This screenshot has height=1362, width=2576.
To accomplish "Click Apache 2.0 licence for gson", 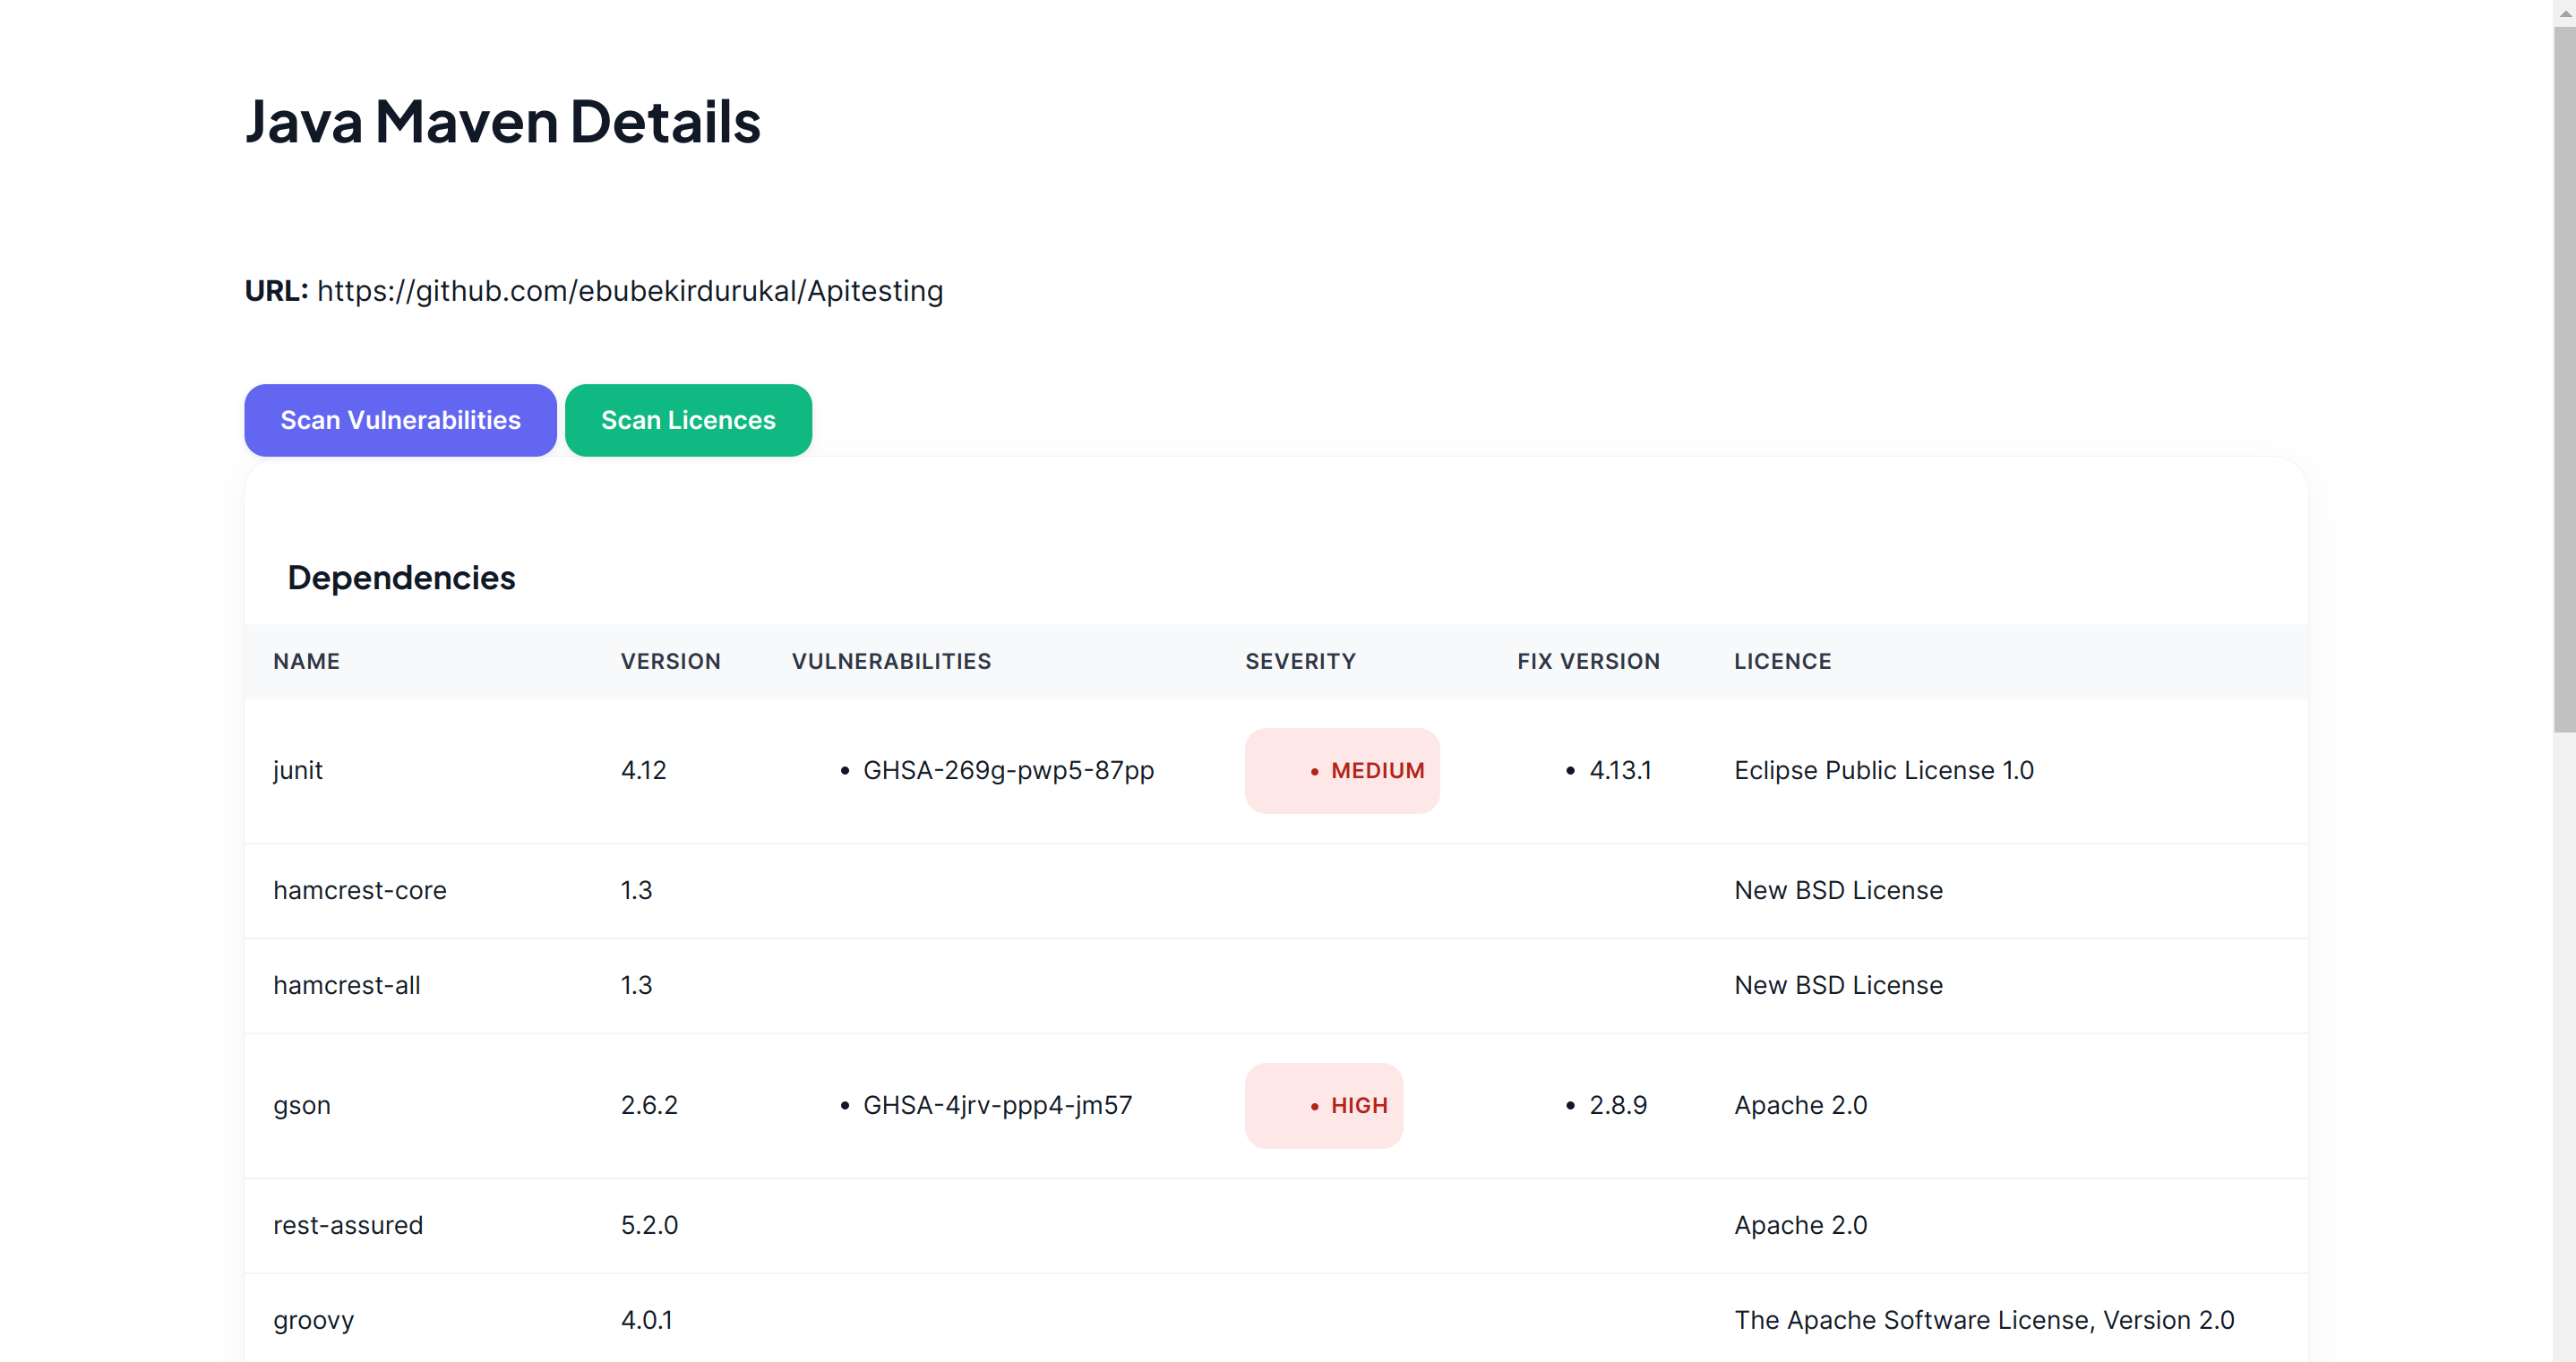I will (x=1800, y=1105).
